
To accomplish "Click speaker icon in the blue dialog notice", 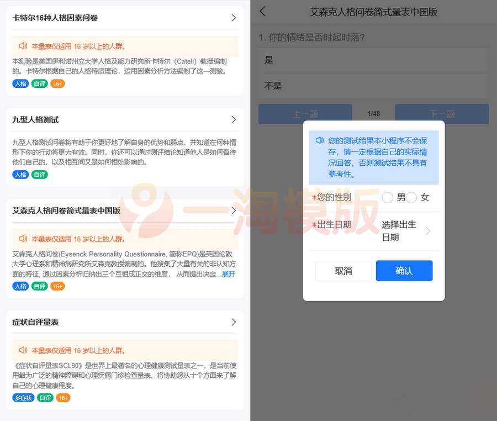I will [x=320, y=140].
